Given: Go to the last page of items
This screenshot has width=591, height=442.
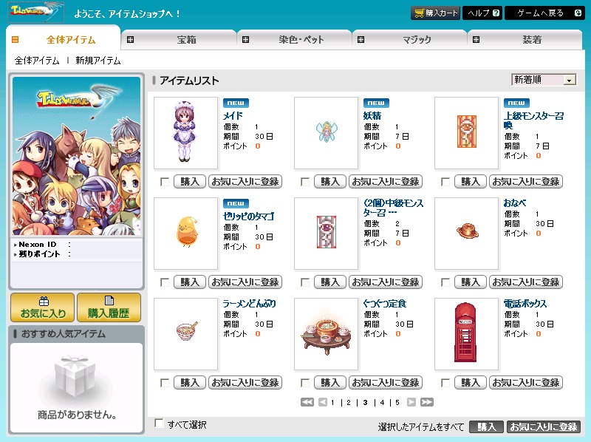Looking at the screenshot, I should point(426,402).
